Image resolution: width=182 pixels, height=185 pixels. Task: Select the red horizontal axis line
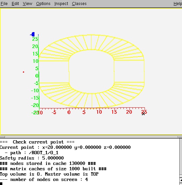click(x=92, y=108)
